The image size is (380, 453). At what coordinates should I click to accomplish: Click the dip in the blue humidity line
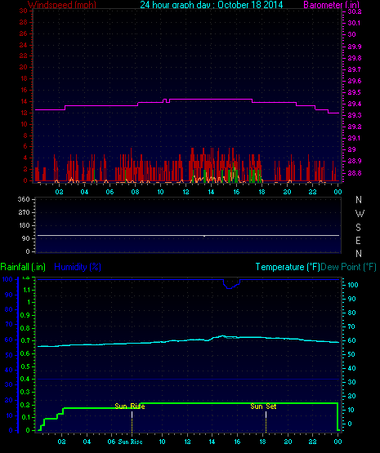pos(230,284)
